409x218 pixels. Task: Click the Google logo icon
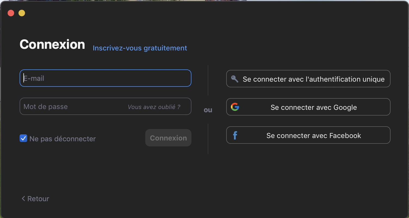(235, 107)
